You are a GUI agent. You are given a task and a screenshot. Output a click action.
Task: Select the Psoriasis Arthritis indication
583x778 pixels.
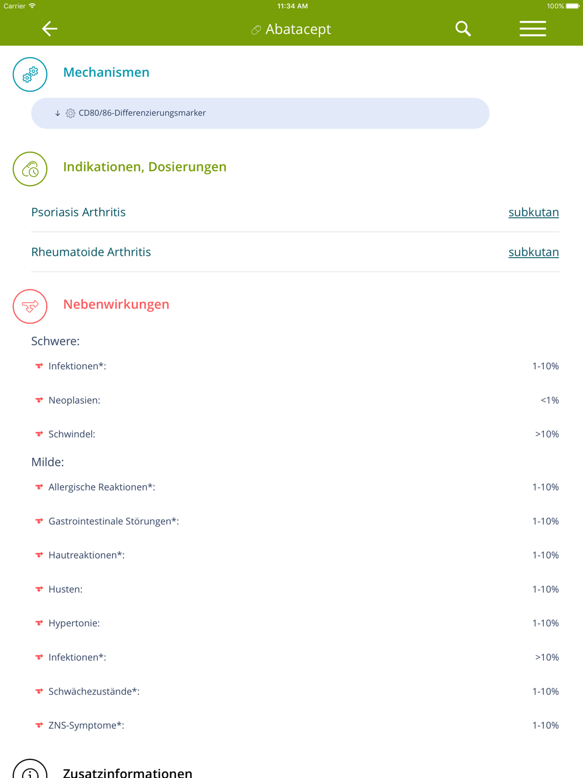pyautogui.click(x=79, y=212)
